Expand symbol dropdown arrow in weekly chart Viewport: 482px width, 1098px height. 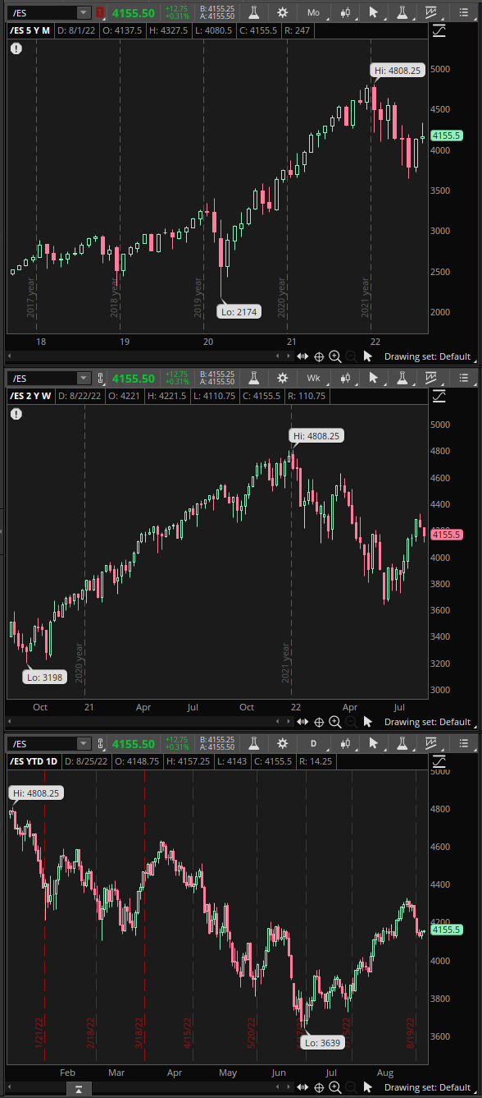click(84, 378)
